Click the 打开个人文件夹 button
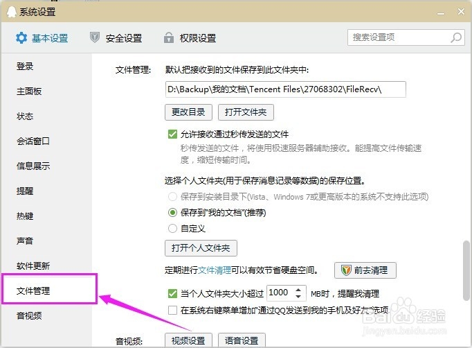472x348 pixels. pyautogui.click(x=201, y=248)
